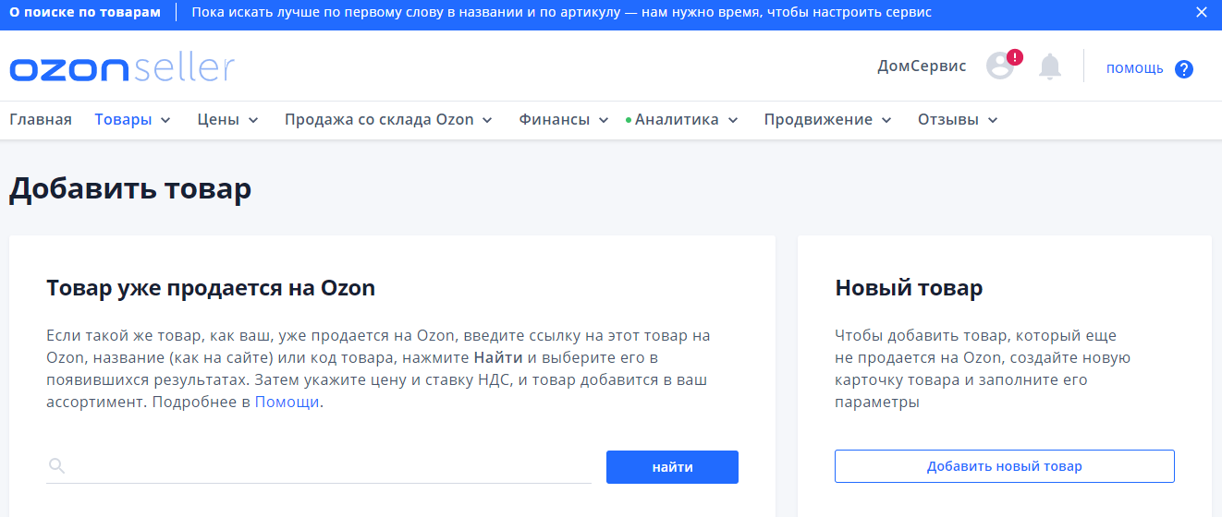The image size is (1222, 517).
Task: Click the Ozon Seller logo
Action: point(122,69)
